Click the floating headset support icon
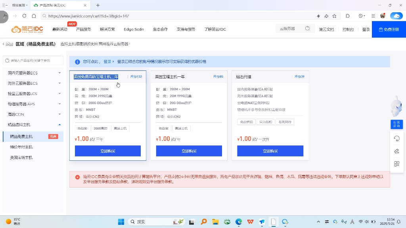This screenshot has width=406, height=228. point(396,139)
